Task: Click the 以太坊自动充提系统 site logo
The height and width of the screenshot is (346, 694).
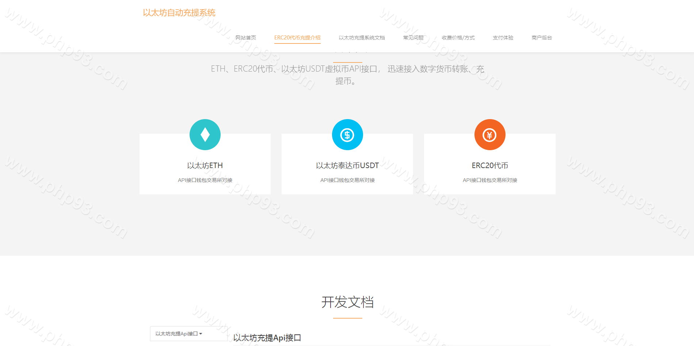Action: [x=179, y=13]
